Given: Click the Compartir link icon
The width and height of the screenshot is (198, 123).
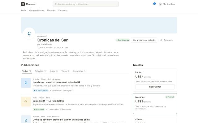Looking at the screenshot, I should tap(161, 40).
